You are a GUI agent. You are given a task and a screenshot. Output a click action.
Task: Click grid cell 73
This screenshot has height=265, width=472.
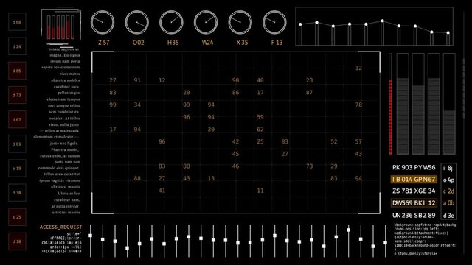pos(310,166)
